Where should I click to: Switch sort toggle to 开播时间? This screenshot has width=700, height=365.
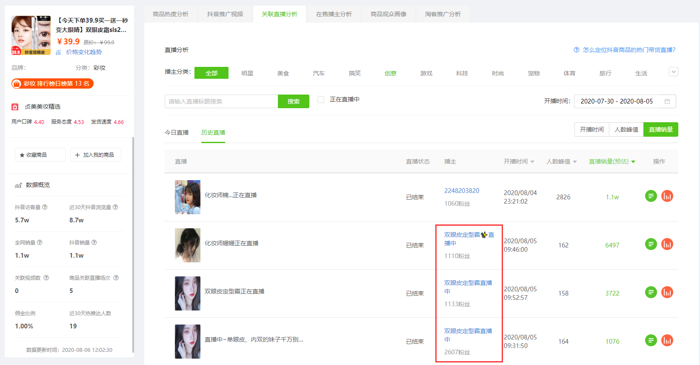click(x=592, y=129)
